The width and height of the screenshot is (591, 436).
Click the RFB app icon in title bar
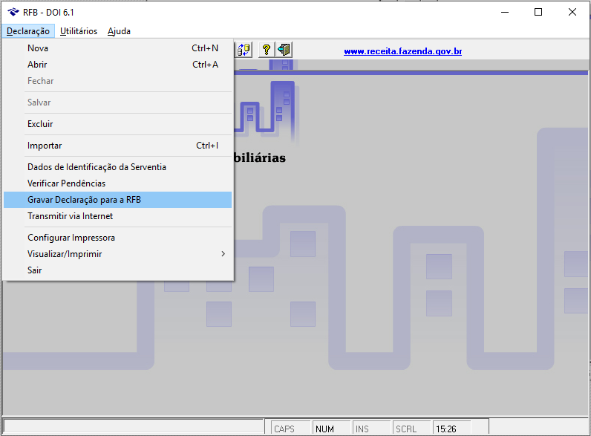point(13,12)
